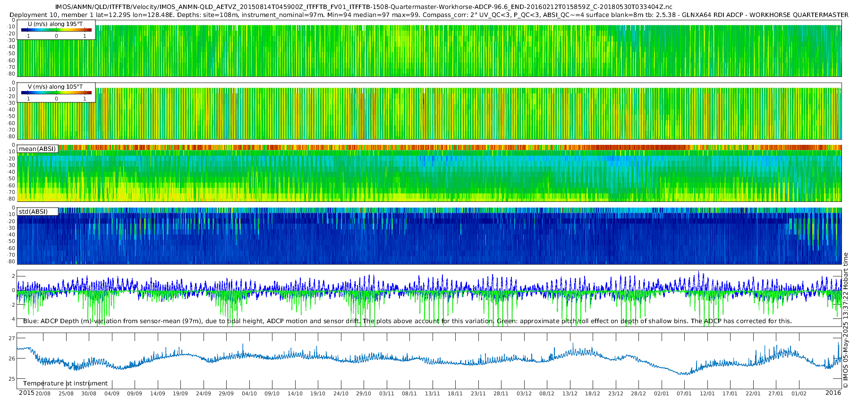
Task: Click the -4 tick on depth variation axis
Action: pyautogui.click(x=12, y=319)
